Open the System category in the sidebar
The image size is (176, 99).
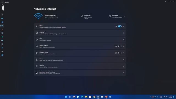[2, 18]
